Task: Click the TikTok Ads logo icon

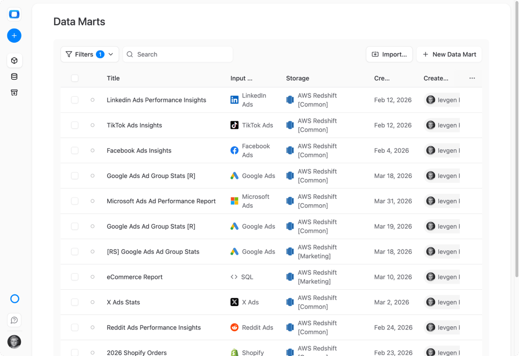Action: (234, 125)
